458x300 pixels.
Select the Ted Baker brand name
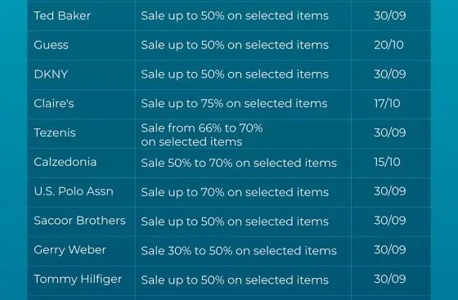pos(62,16)
